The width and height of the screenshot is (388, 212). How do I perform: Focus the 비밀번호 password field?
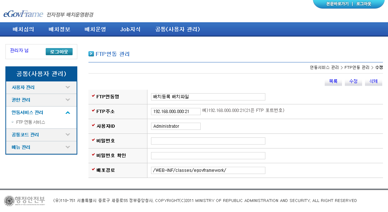[x=208, y=141]
